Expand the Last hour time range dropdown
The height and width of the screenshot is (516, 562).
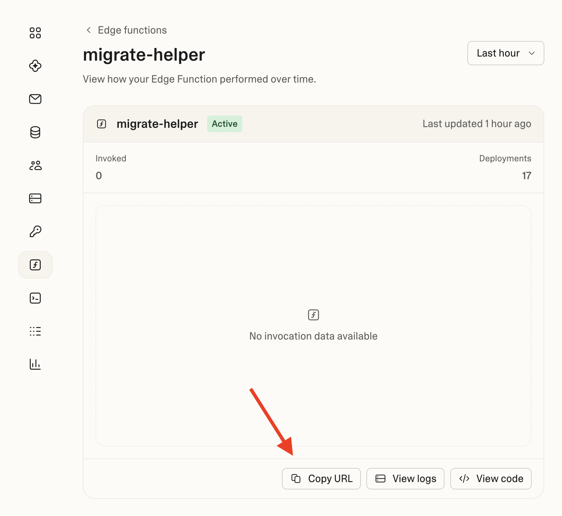point(506,53)
